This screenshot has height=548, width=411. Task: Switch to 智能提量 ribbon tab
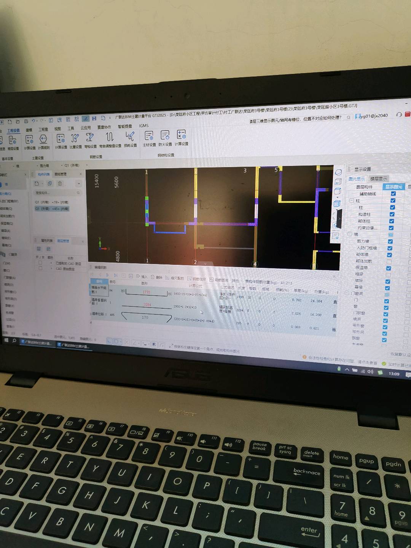125,126
